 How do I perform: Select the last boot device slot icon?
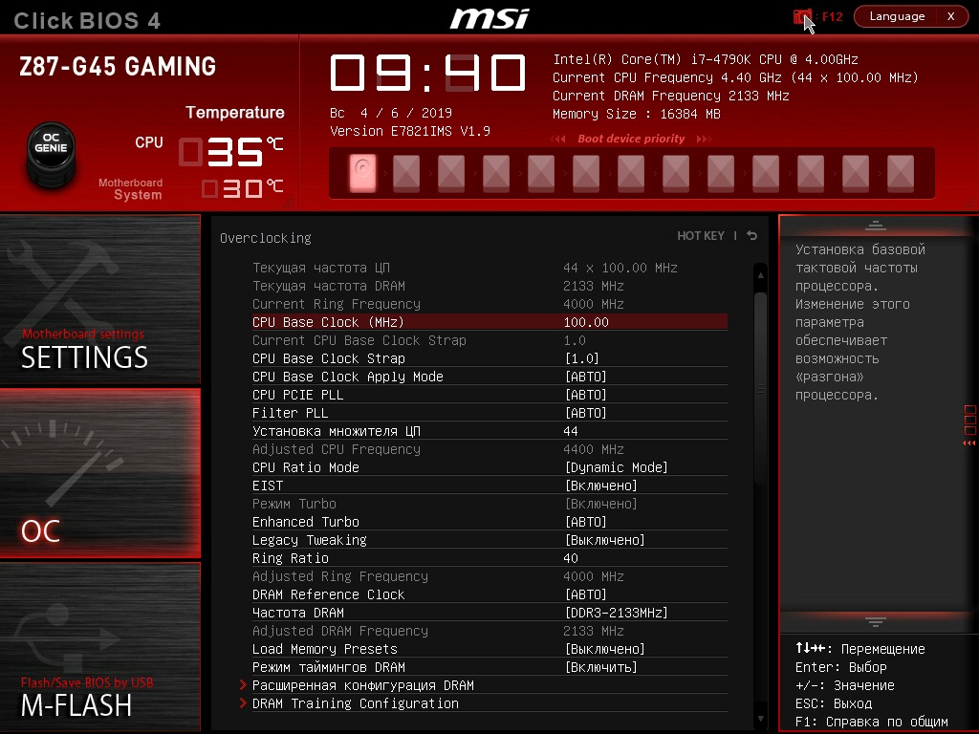901,173
